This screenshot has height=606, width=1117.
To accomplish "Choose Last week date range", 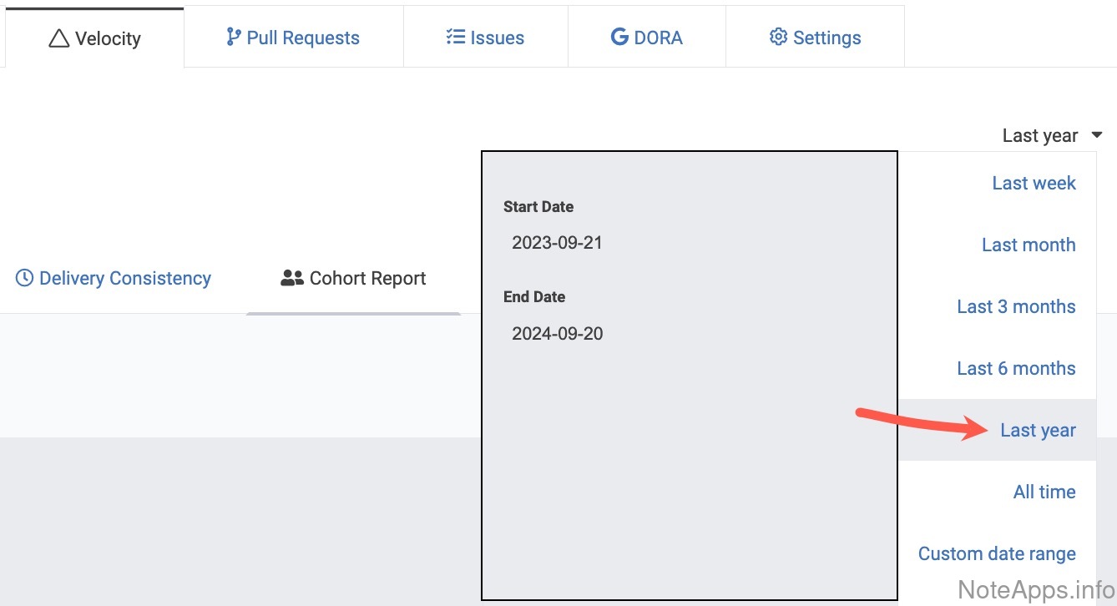I will [x=1034, y=184].
